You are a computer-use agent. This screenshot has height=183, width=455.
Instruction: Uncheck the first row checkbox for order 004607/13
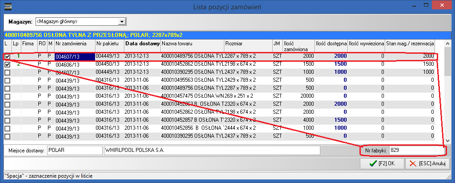tap(7, 56)
